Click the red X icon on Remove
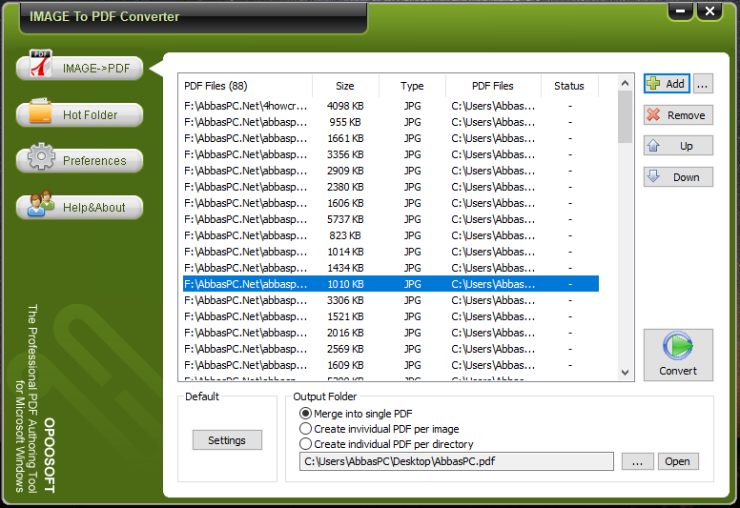 click(x=653, y=114)
